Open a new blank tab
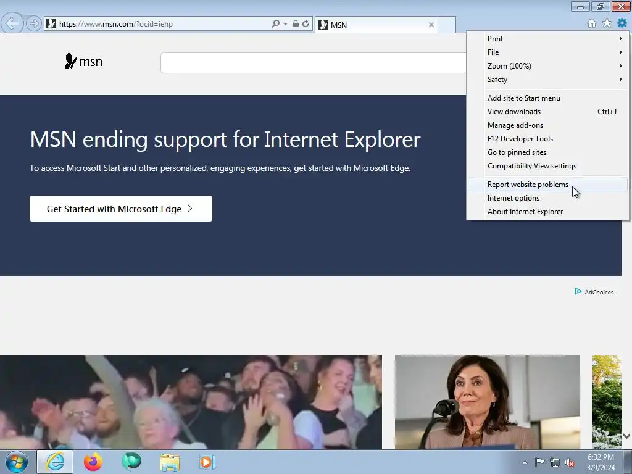The width and height of the screenshot is (632, 474). click(x=447, y=25)
